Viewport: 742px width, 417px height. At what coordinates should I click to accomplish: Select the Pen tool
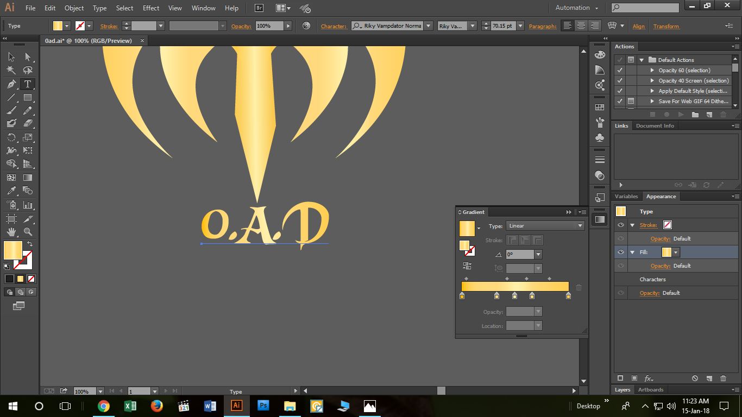coord(11,84)
